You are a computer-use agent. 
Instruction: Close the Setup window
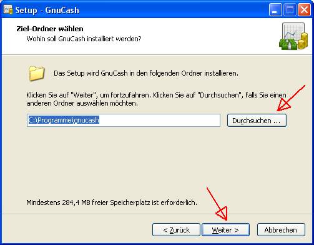[x=304, y=10]
